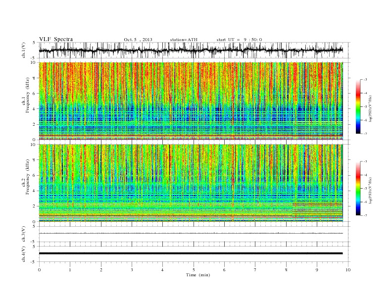392x303 pixels.
Task: Click the 'VLF Spectra' title text
Action: (56, 39)
